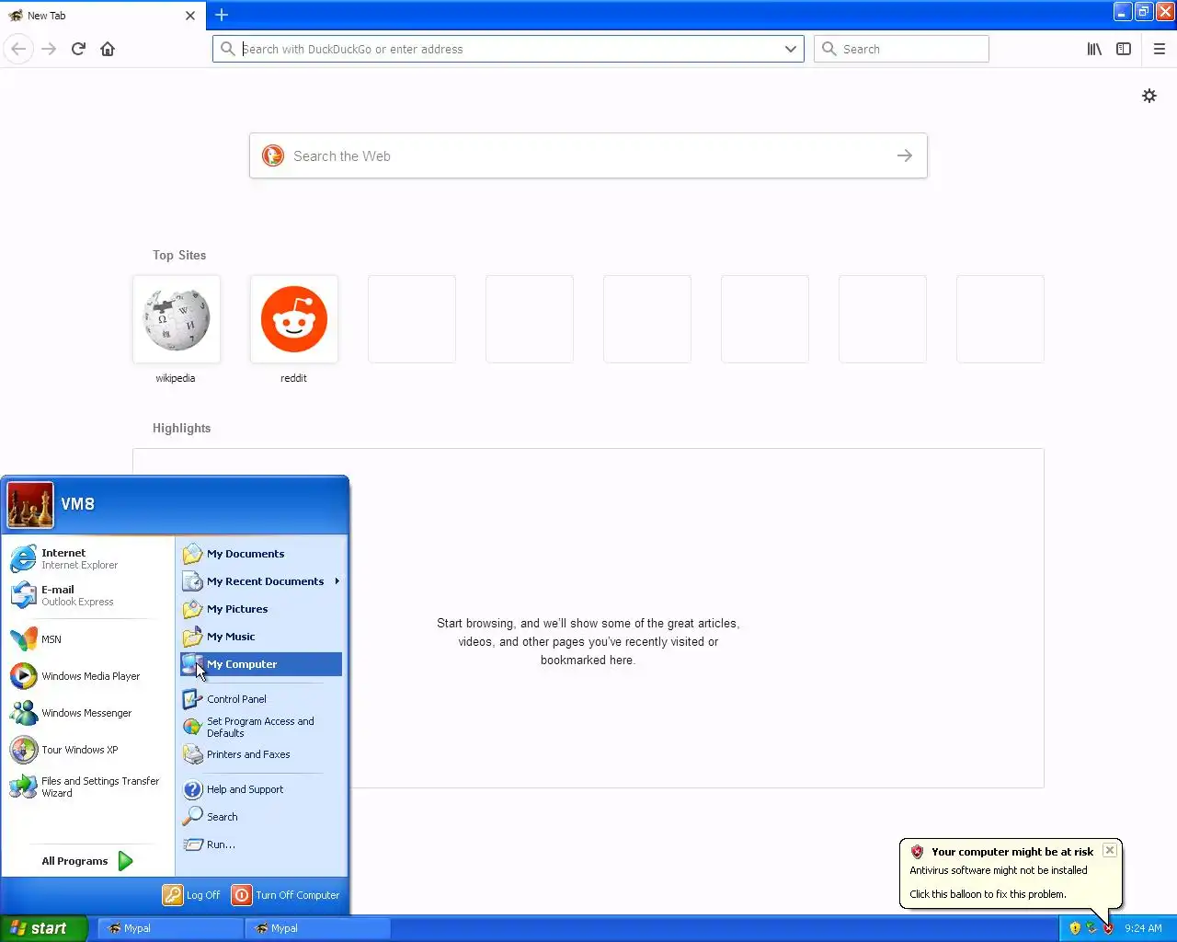Open Control Panel
The width and height of the screenshot is (1177, 942).
pos(261,699)
